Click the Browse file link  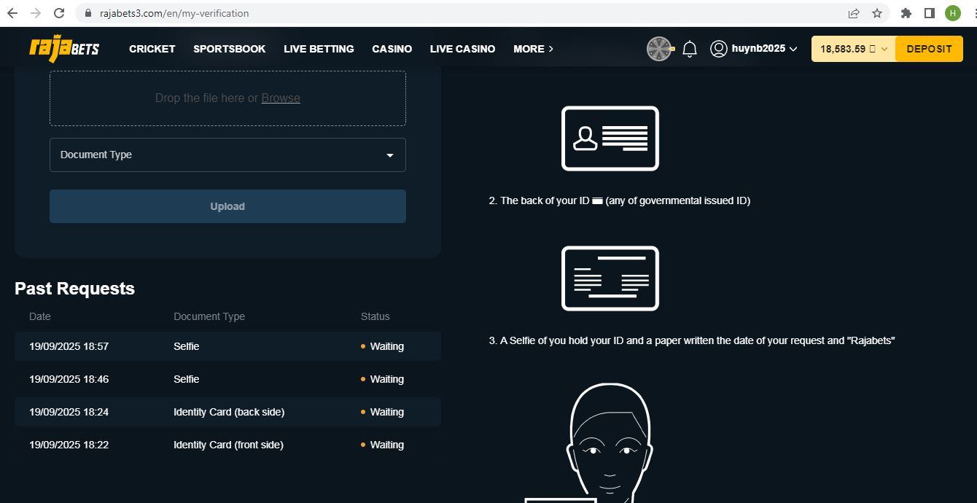click(x=281, y=98)
